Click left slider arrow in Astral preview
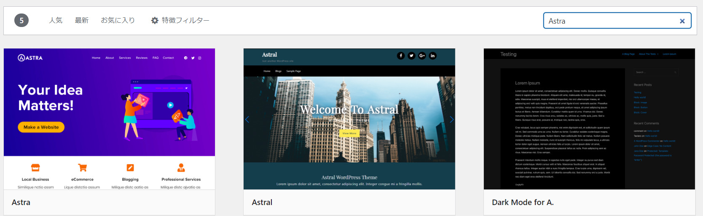This screenshot has width=703, height=216. pos(247,119)
